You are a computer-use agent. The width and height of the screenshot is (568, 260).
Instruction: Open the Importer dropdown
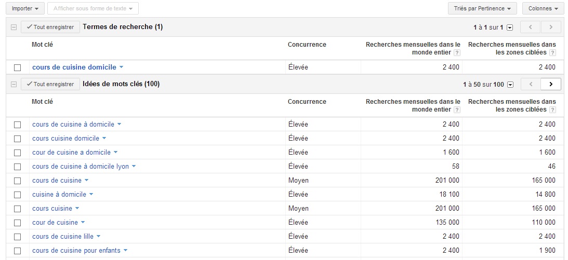coord(25,8)
